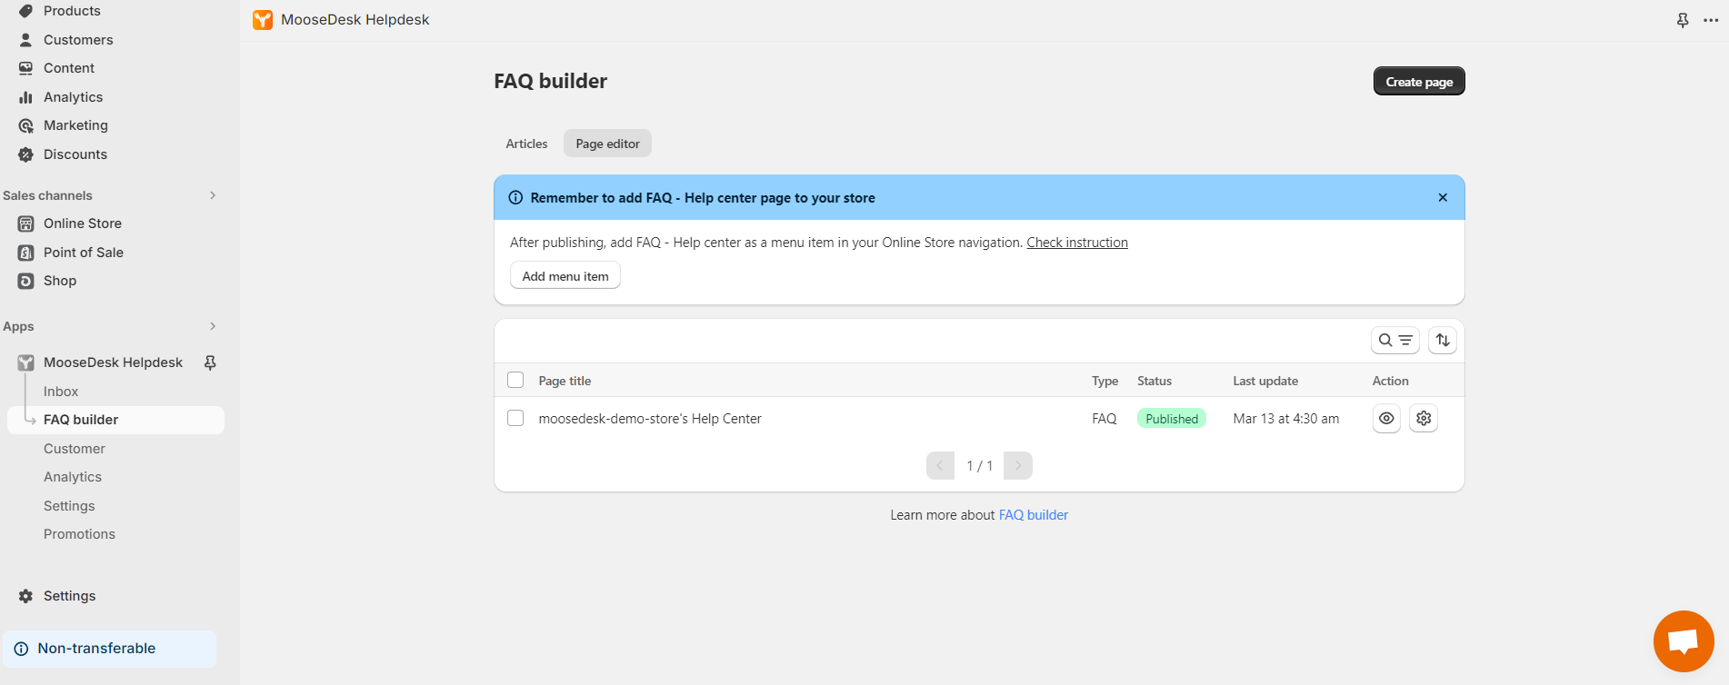Open the orange chat widget bubble
Image resolution: width=1729 pixels, height=685 pixels.
click(1684, 640)
